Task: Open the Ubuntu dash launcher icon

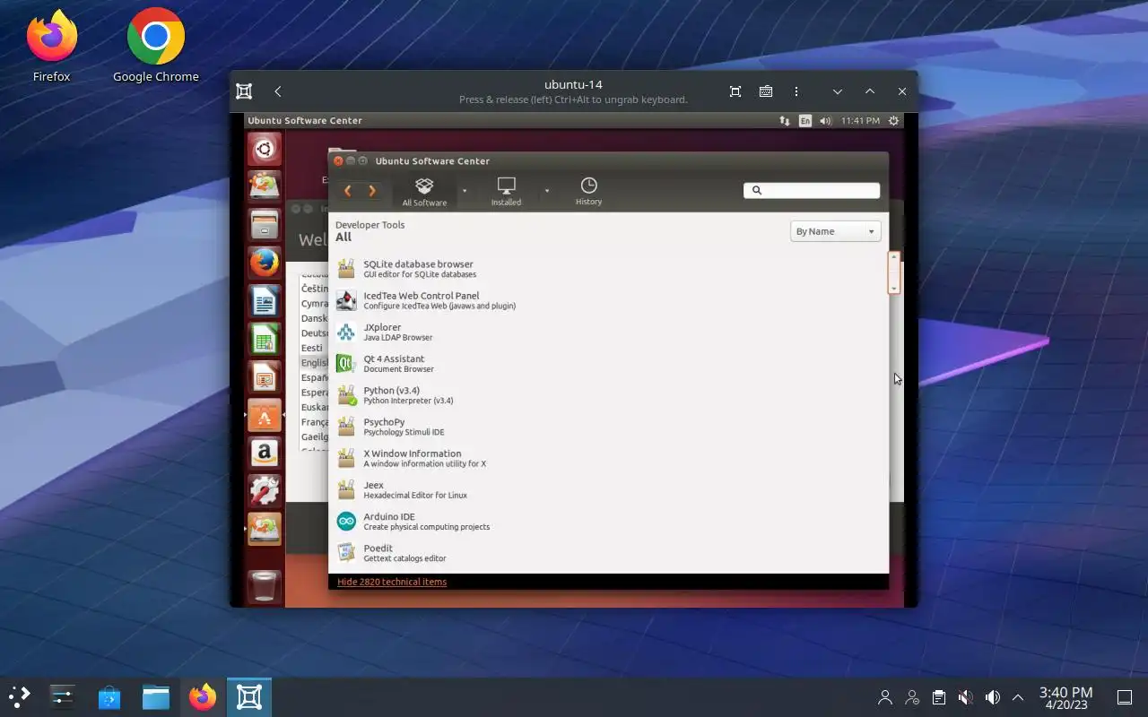Action: (x=264, y=149)
